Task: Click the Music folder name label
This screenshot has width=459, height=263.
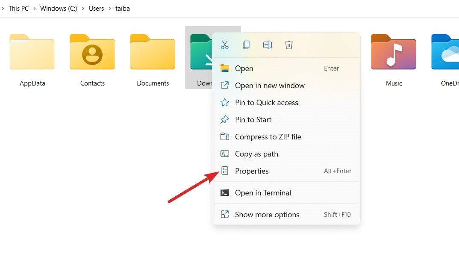Action: pyautogui.click(x=394, y=83)
